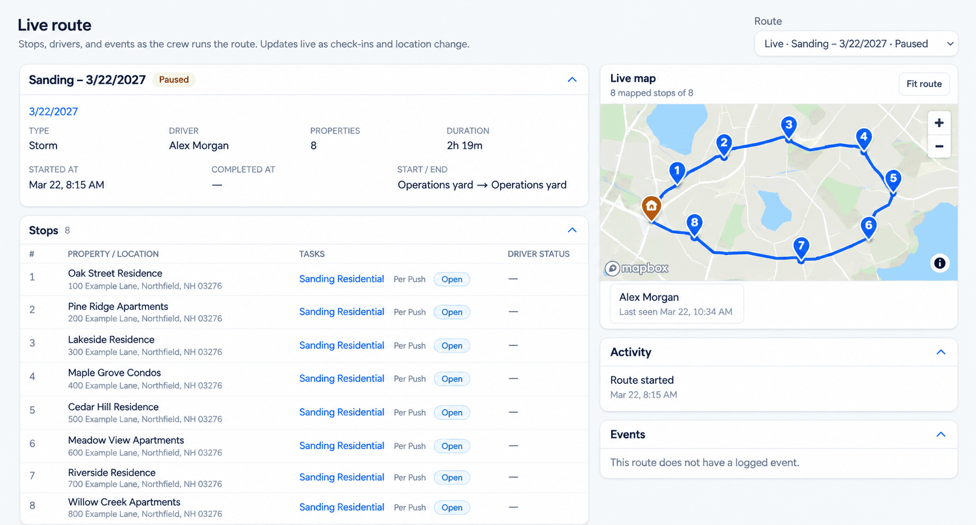Click the Willow Creek Apartments property name
Image resolution: width=976 pixels, height=525 pixels.
124,502
